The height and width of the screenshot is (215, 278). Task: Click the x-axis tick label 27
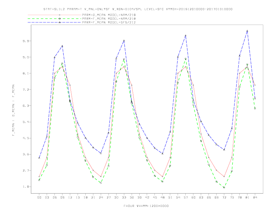(x=108, y=197)
